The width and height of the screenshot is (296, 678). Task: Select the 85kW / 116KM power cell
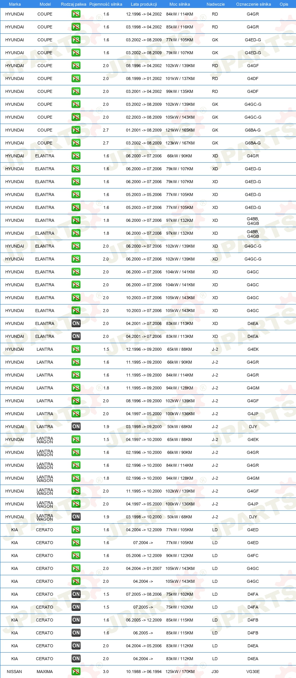(x=180, y=27)
